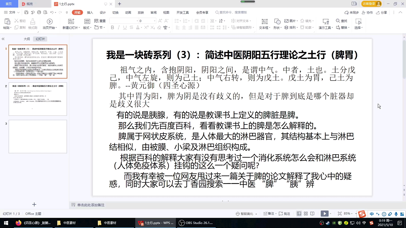
Task: Click the guest login (访客登录) button
Action: [371, 4]
